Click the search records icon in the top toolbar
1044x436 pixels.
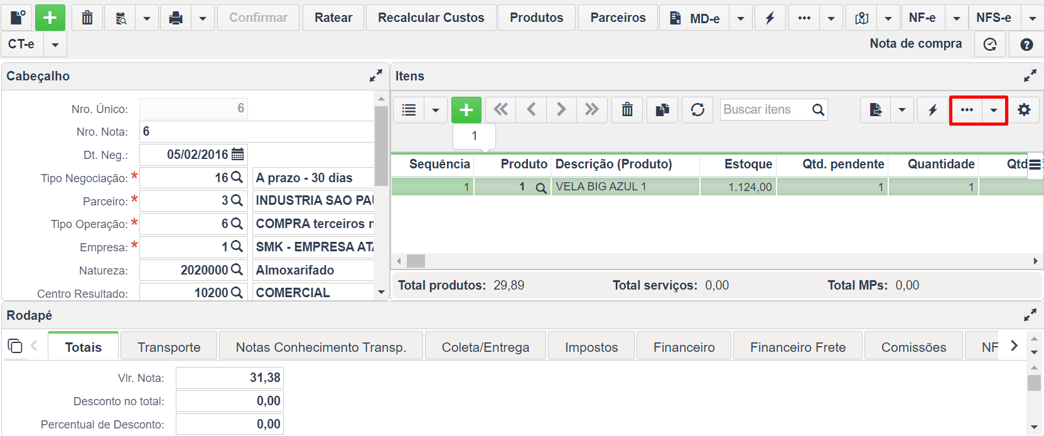coord(121,18)
